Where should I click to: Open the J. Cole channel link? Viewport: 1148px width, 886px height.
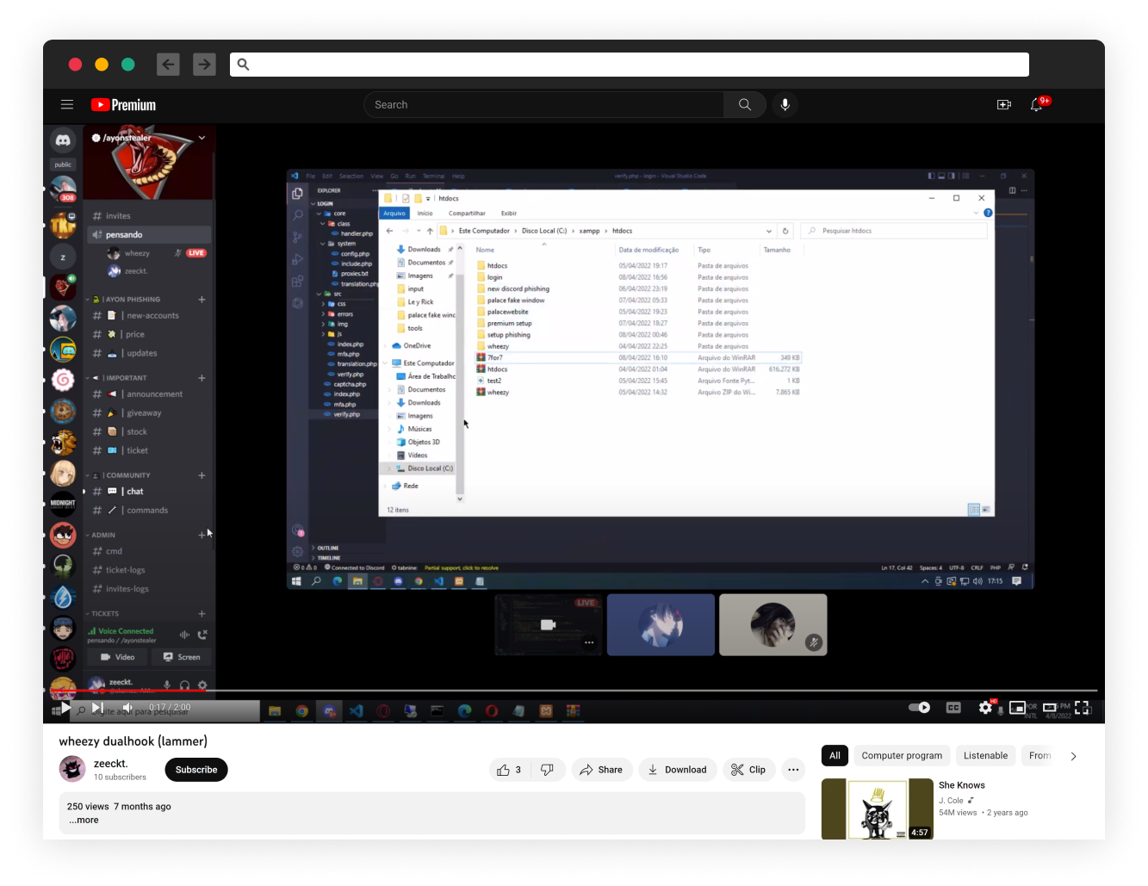(952, 801)
